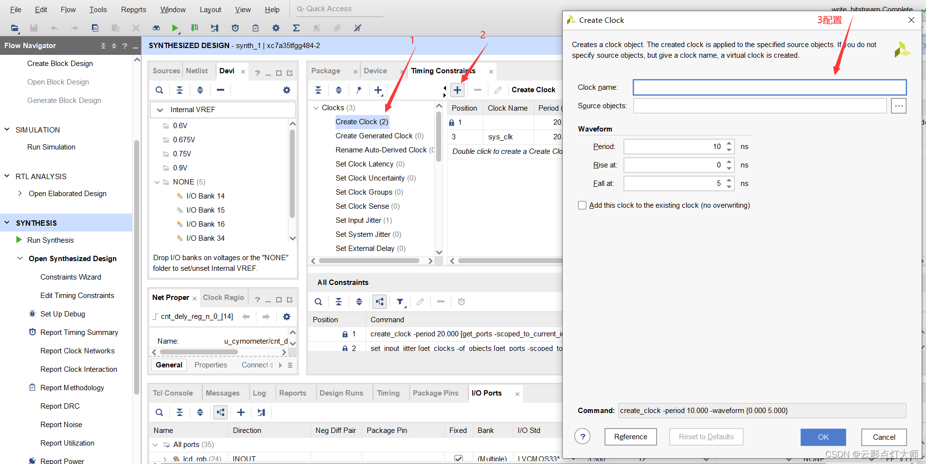Viewport: 926px width, 464px height.
Task: Click the pin icon in Timing Constraints toolbar
Action: [x=359, y=90]
